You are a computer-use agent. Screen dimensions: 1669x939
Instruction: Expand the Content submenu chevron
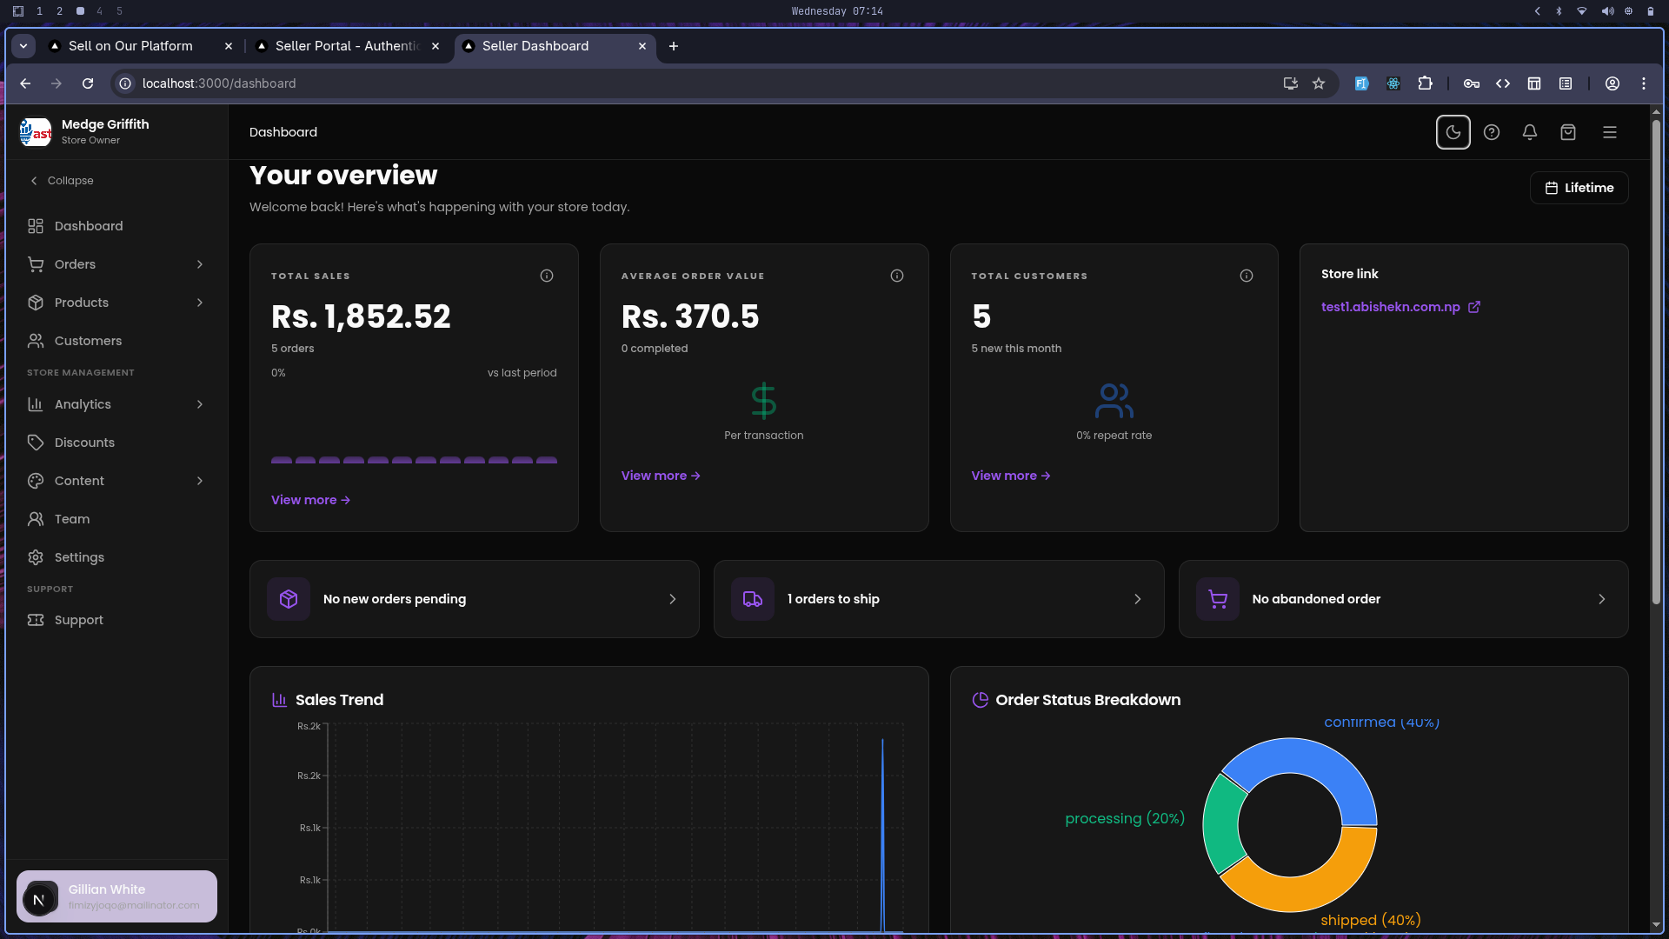click(x=200, y=481)
